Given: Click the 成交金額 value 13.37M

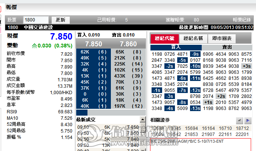Looking at the screenshot, I should tap(65, 86).
